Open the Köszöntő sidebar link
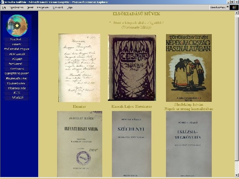Image resolution: width=239 pixels, height=179 pixels. click(x=16, y=39)
